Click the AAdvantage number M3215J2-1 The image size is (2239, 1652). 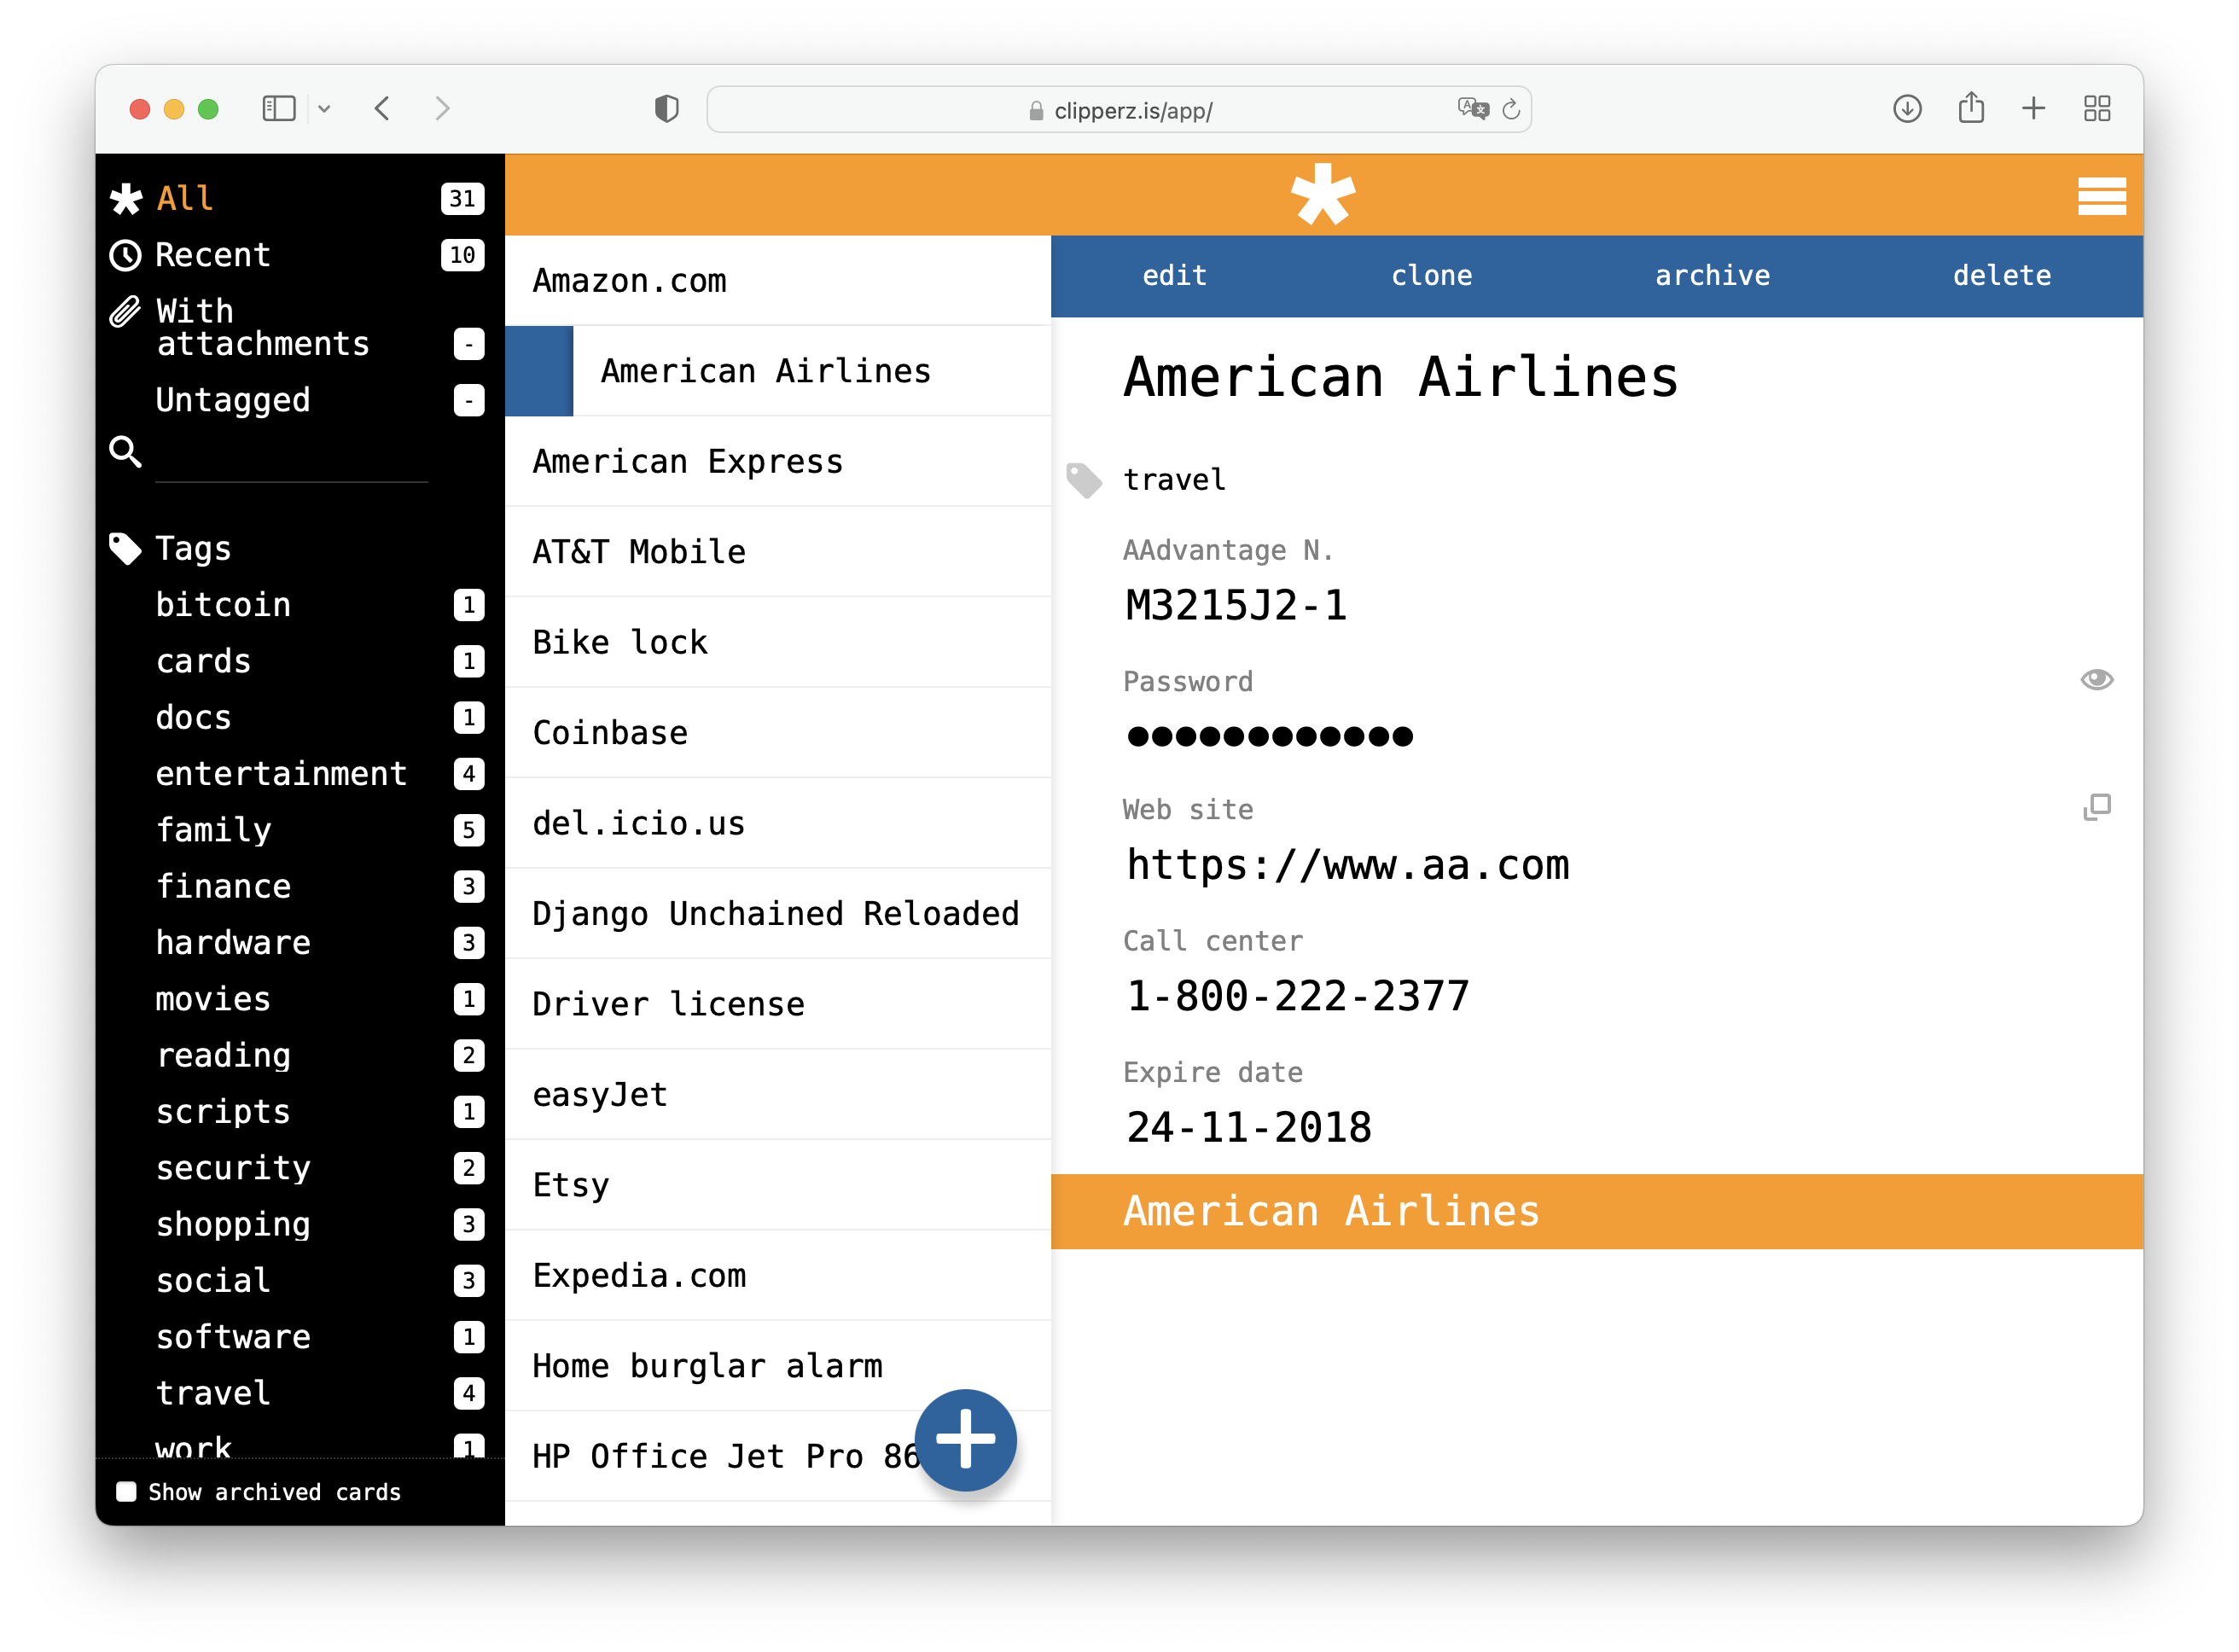[x=1236, y=606]
